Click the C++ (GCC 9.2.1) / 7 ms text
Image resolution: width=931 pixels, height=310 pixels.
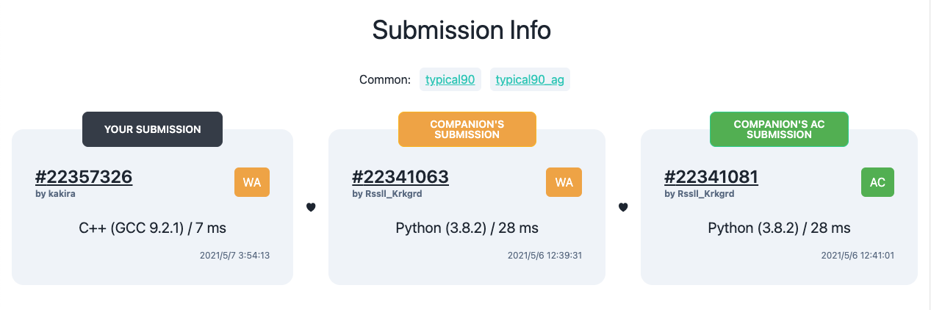click(152, 228)
